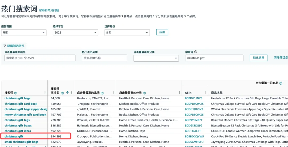The image size is (288, 147).
Task: Expand the 选择年份 dropdown showing 2025
Action: click(x=75, y=33)
